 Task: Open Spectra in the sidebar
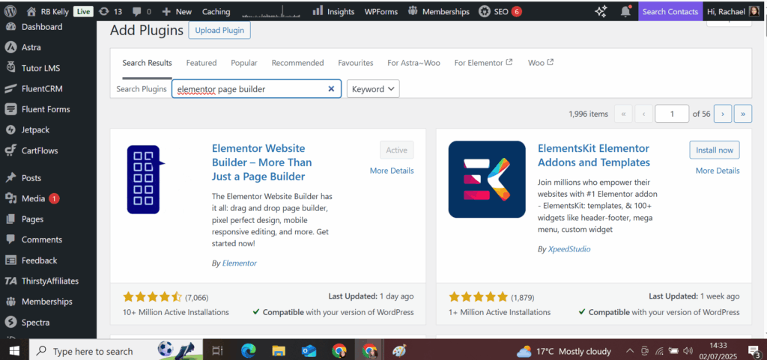[35, 323]
